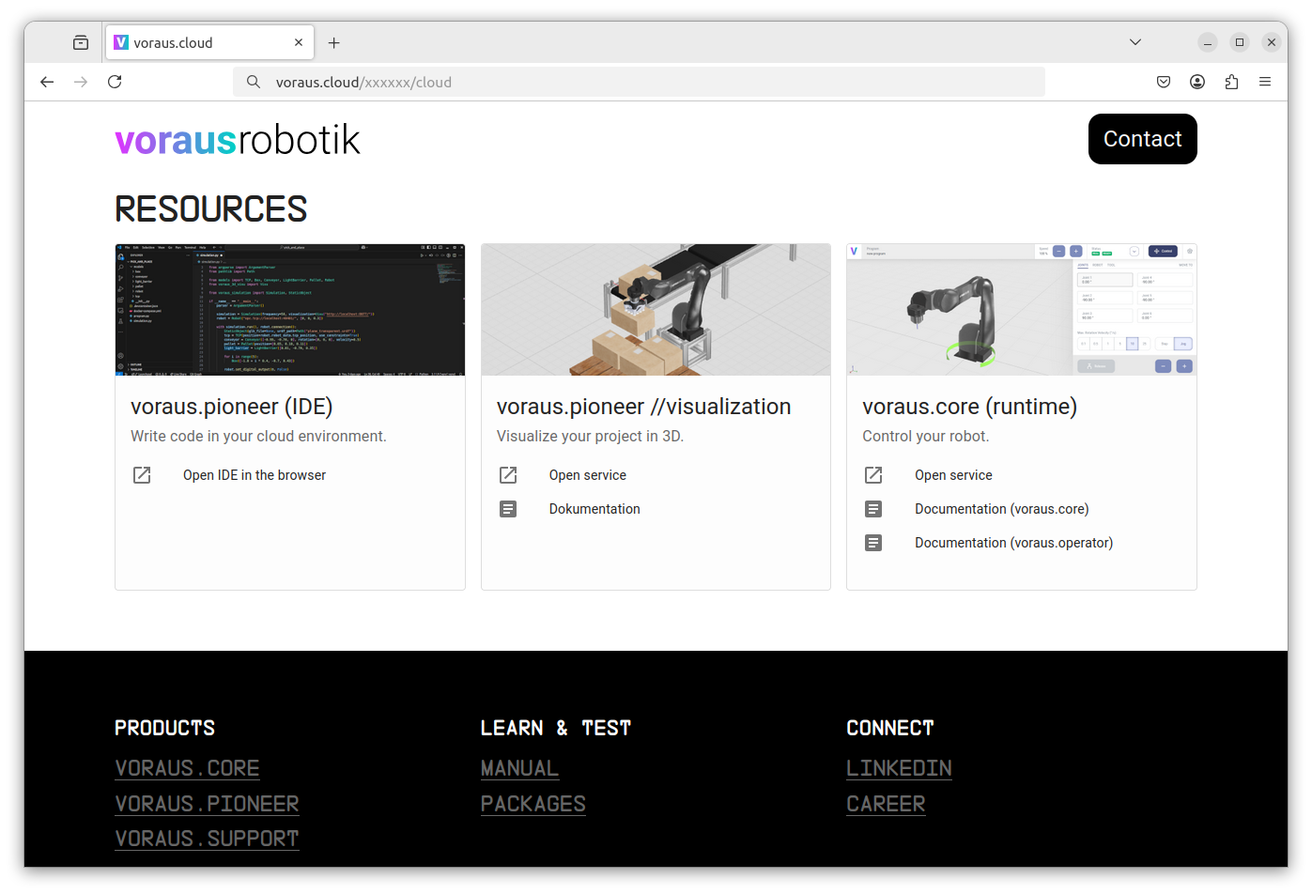Image resolution: width=1312 pixels, height=894 pixels.
Task: Open the Firefox account profile icon
Action: tap(1197, 82)
